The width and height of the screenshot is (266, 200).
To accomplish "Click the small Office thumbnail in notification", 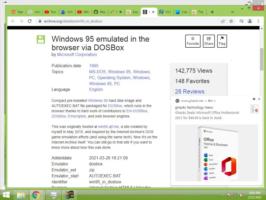I will click(x=255, y=109).
